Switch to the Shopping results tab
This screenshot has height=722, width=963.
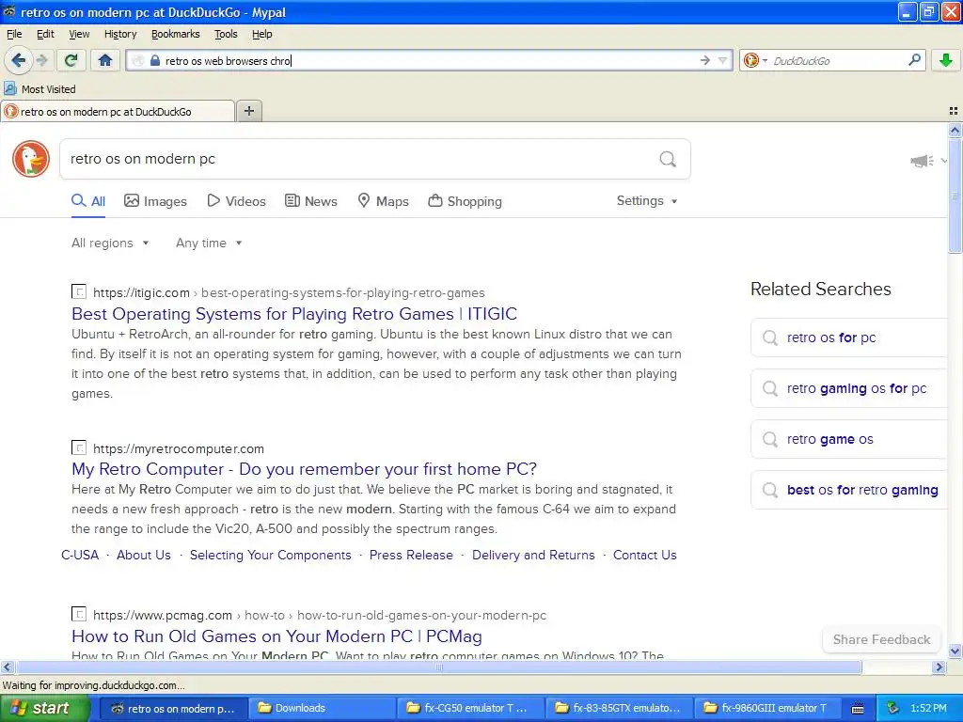(x=465, y=201)
